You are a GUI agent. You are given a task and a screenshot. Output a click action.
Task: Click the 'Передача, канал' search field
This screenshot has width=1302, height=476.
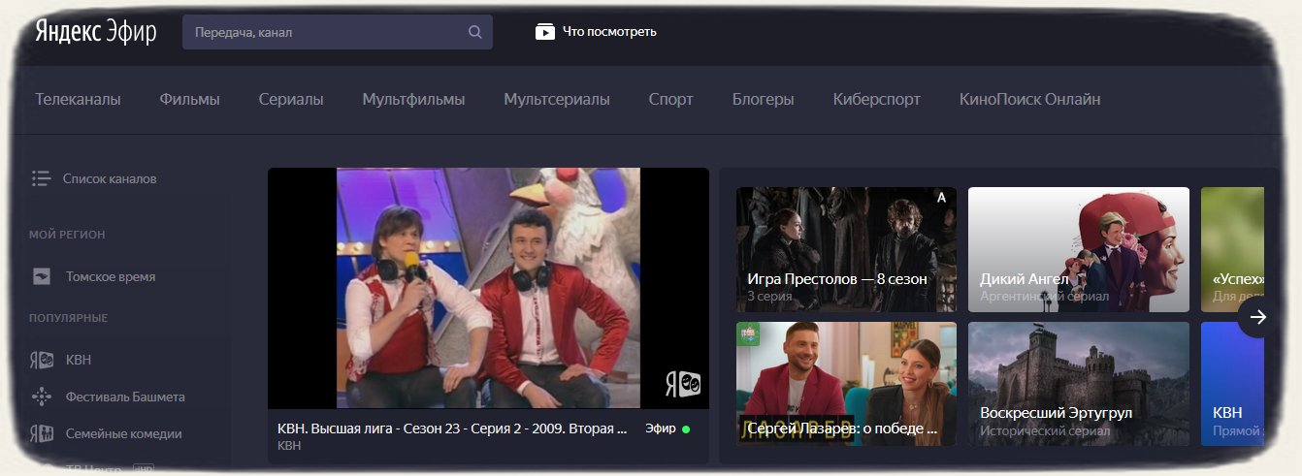click(x=325, y=32)
